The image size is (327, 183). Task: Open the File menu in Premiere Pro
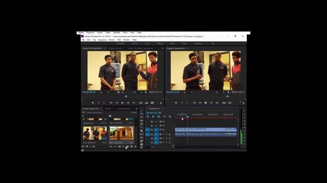click(x=83, y=40)
